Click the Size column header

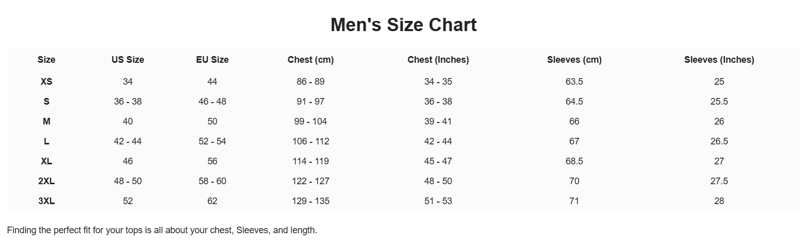point(46,60)
